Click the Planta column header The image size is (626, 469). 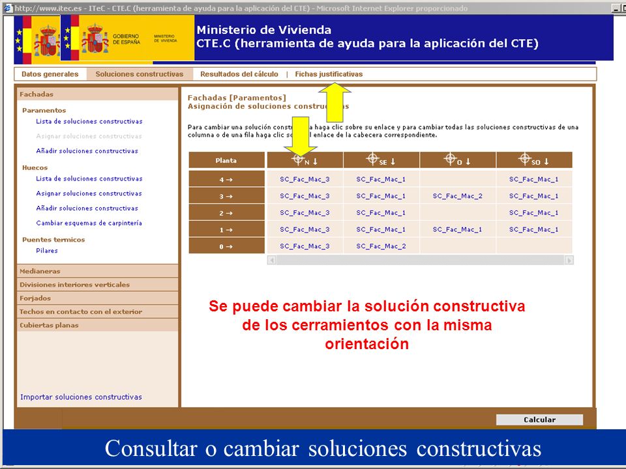[226, 160]
